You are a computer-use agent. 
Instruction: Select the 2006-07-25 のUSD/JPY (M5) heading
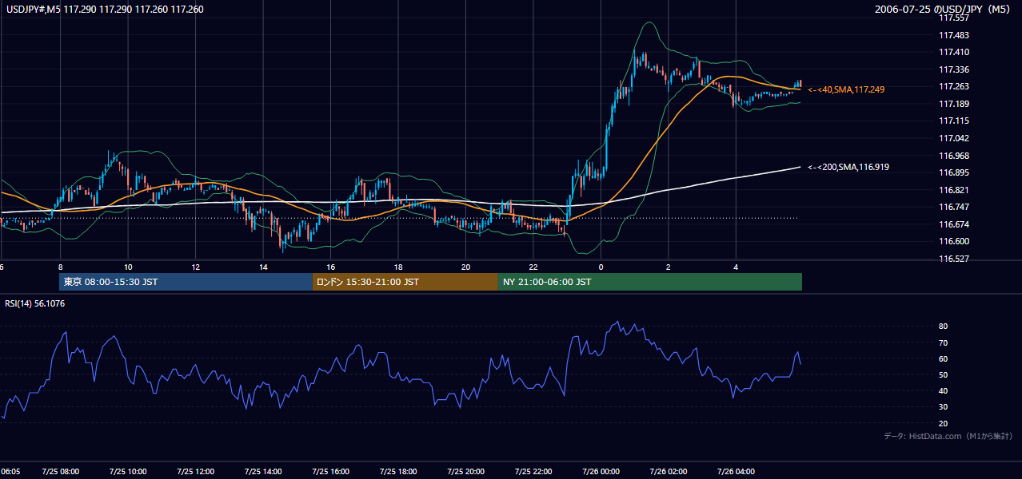[944, 10]
